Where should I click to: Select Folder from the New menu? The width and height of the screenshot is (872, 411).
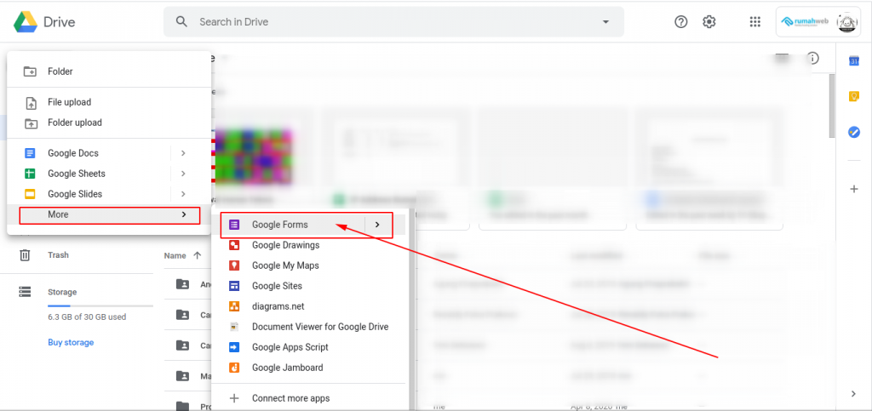point(109,71)
